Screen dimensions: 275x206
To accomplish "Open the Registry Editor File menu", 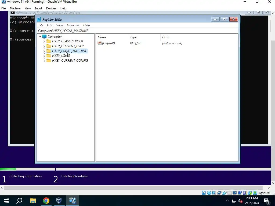I will [41, 25].
